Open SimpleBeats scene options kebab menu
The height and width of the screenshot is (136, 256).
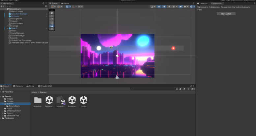[46, 9]
